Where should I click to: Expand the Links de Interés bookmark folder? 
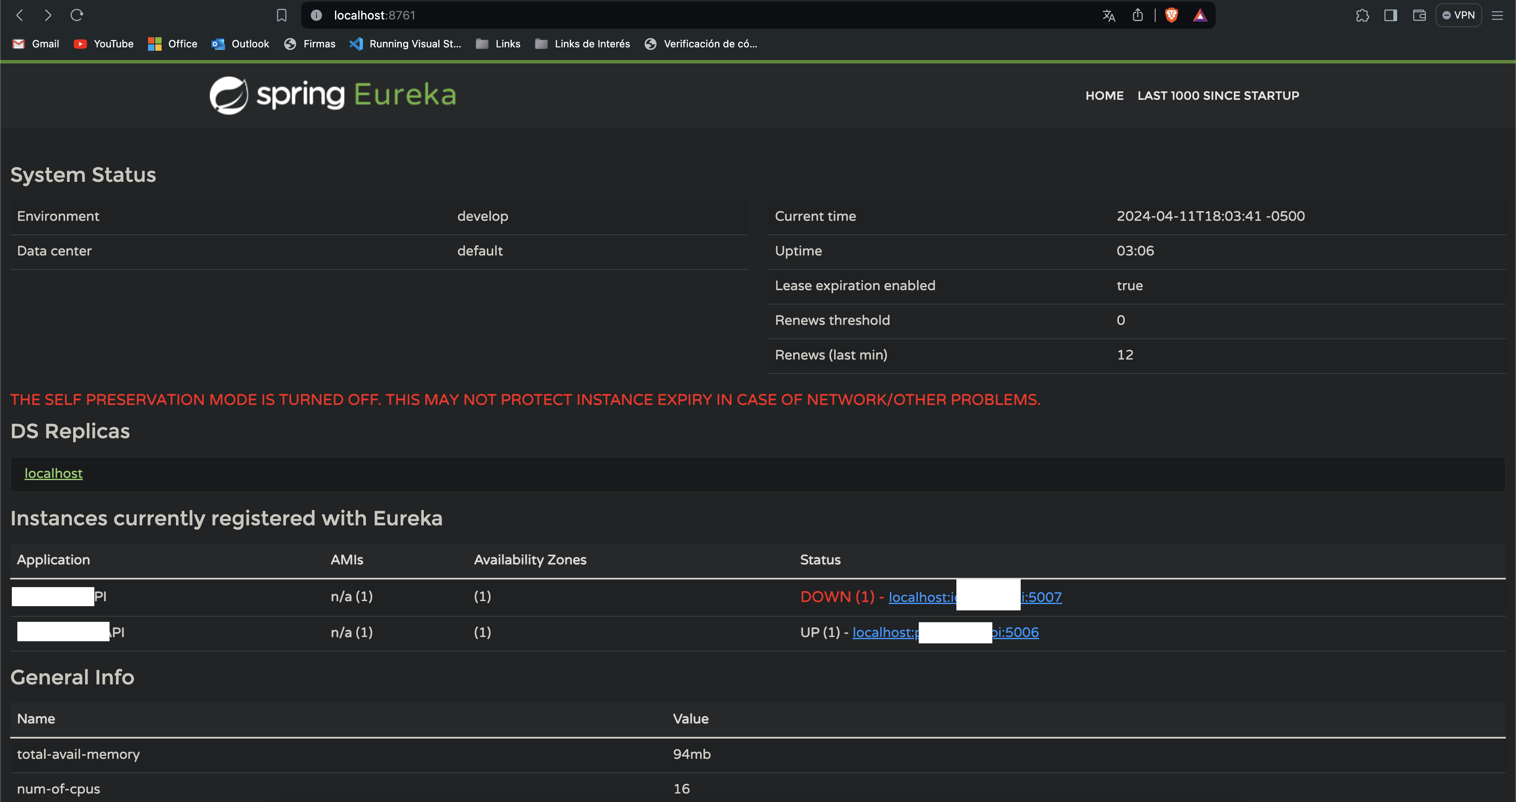582,44
